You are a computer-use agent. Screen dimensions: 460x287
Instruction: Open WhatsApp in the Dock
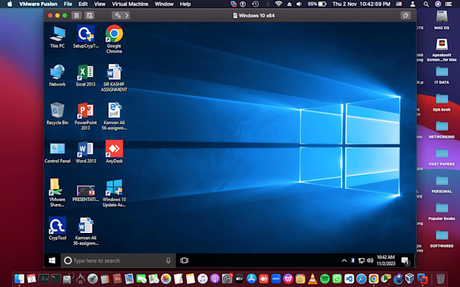pyautogui.click(x=337, y=279)
